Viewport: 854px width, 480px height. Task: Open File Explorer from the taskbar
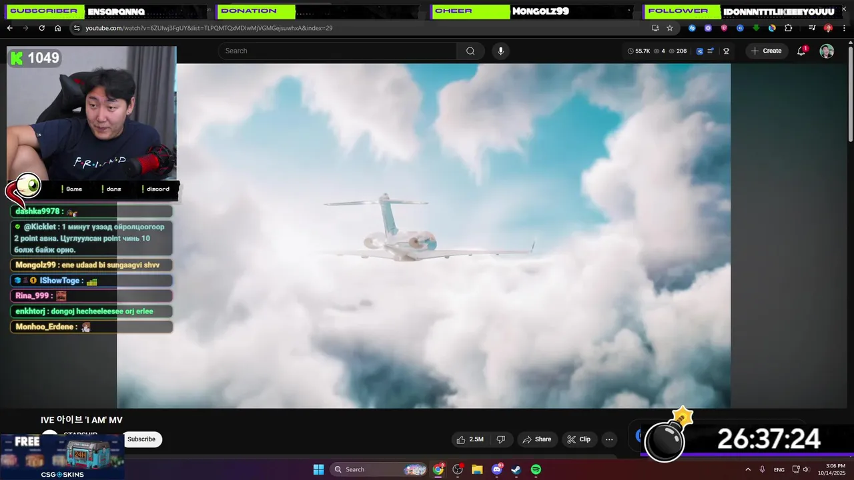pos(477,469)
